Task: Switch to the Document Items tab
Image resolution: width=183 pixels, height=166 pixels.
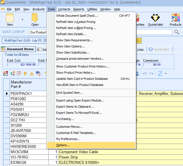Action: (18, 49)
